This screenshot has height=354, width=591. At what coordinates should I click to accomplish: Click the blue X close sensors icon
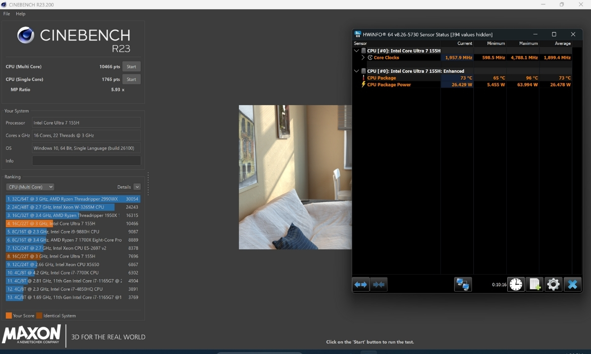[572, 284]
